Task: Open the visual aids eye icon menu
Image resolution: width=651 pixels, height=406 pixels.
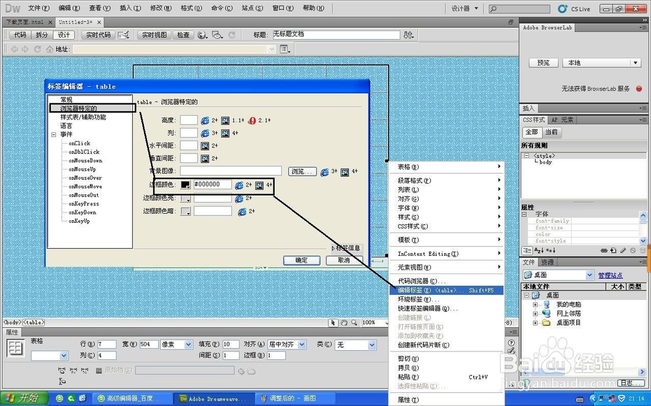Action: coord(217,35)
